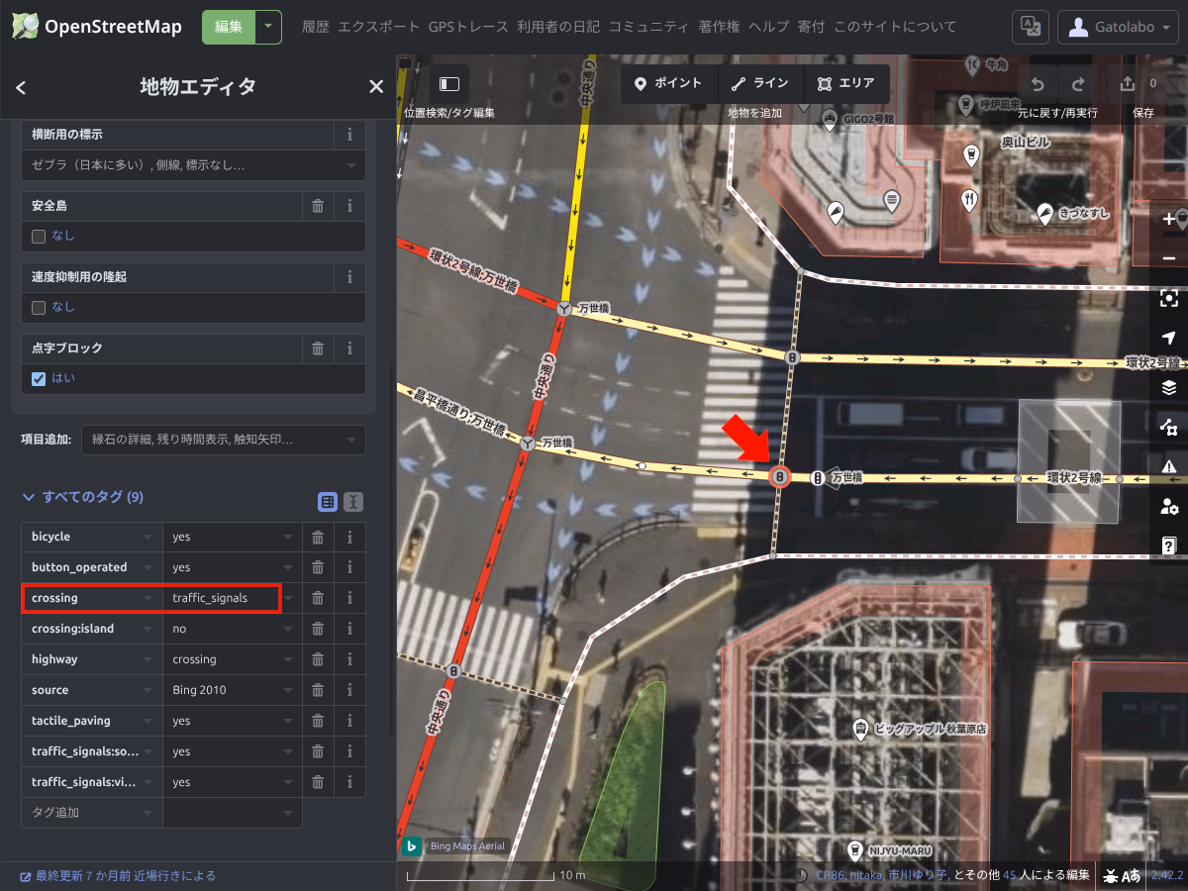The image size is (1188, 891).
Task: Click the タグ追加 key input field
Action: [92, 813]
